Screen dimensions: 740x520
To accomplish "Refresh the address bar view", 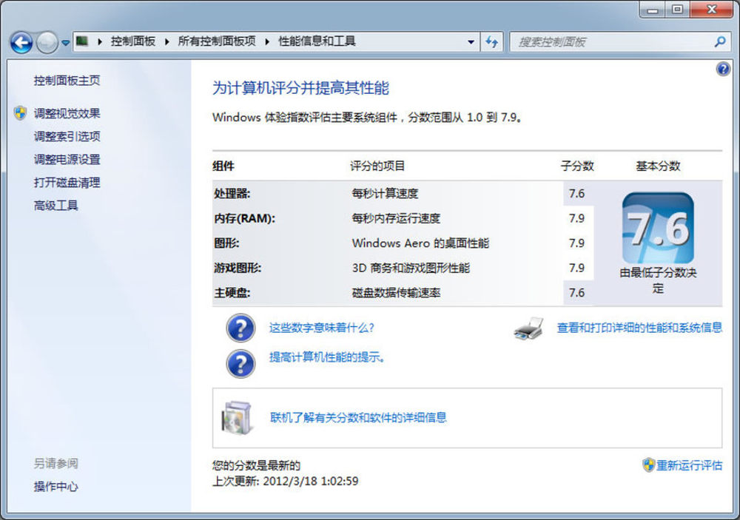I will tap(492, 42).
